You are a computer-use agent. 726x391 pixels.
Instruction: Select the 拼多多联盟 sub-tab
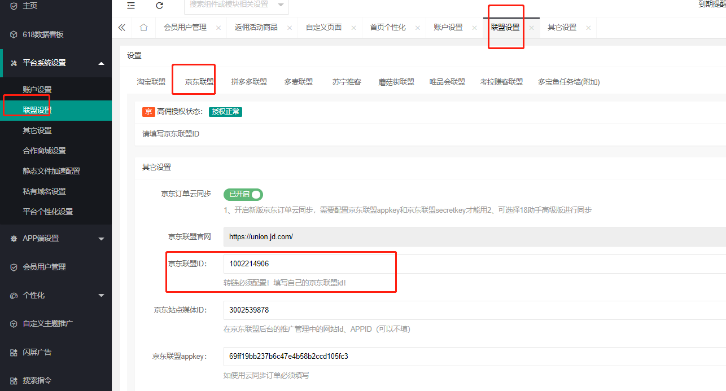tap(249, 82)
